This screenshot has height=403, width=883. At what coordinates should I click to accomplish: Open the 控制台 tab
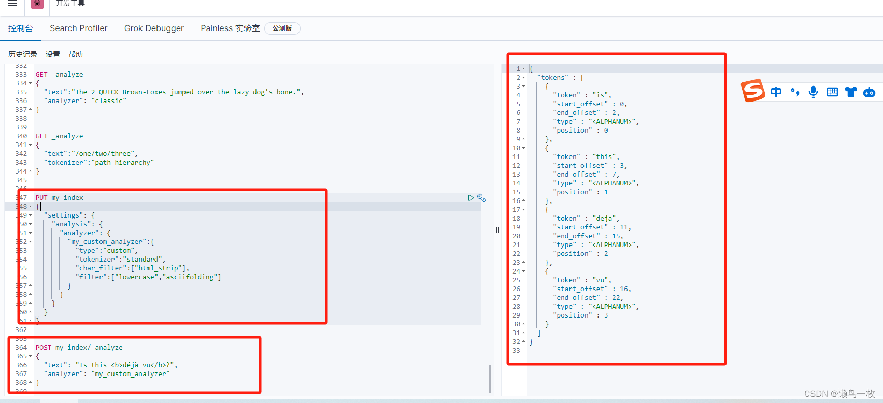pyautogui.click(x=21, y=28)
